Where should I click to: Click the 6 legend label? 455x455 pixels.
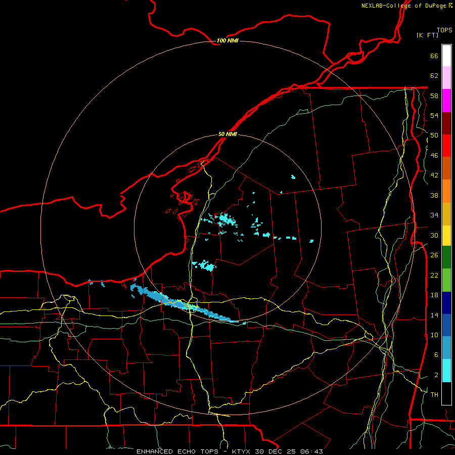click(436, 354)
